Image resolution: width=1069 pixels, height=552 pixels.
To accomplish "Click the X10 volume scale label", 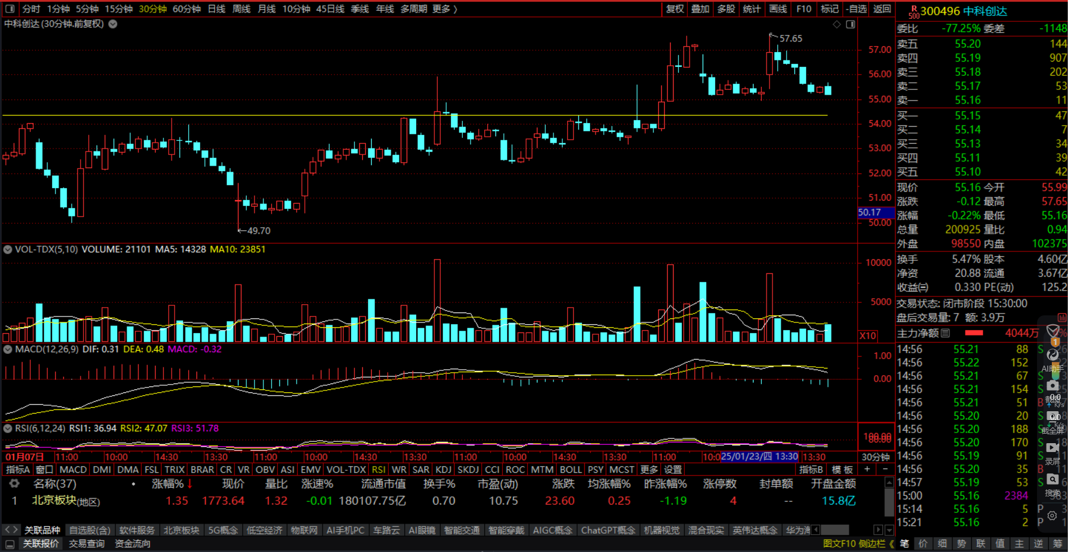I will (x=868, y=335).
